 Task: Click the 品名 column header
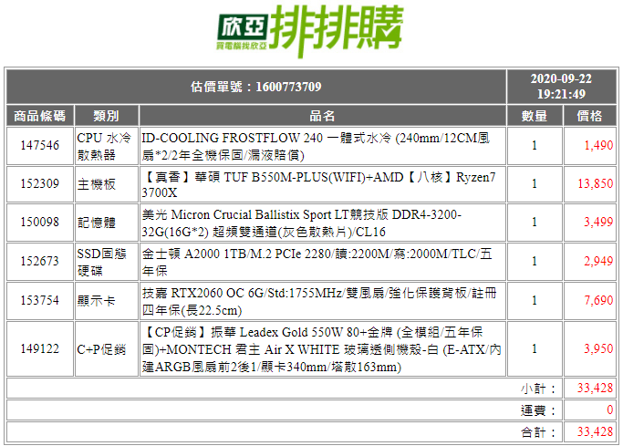(322, 116)
